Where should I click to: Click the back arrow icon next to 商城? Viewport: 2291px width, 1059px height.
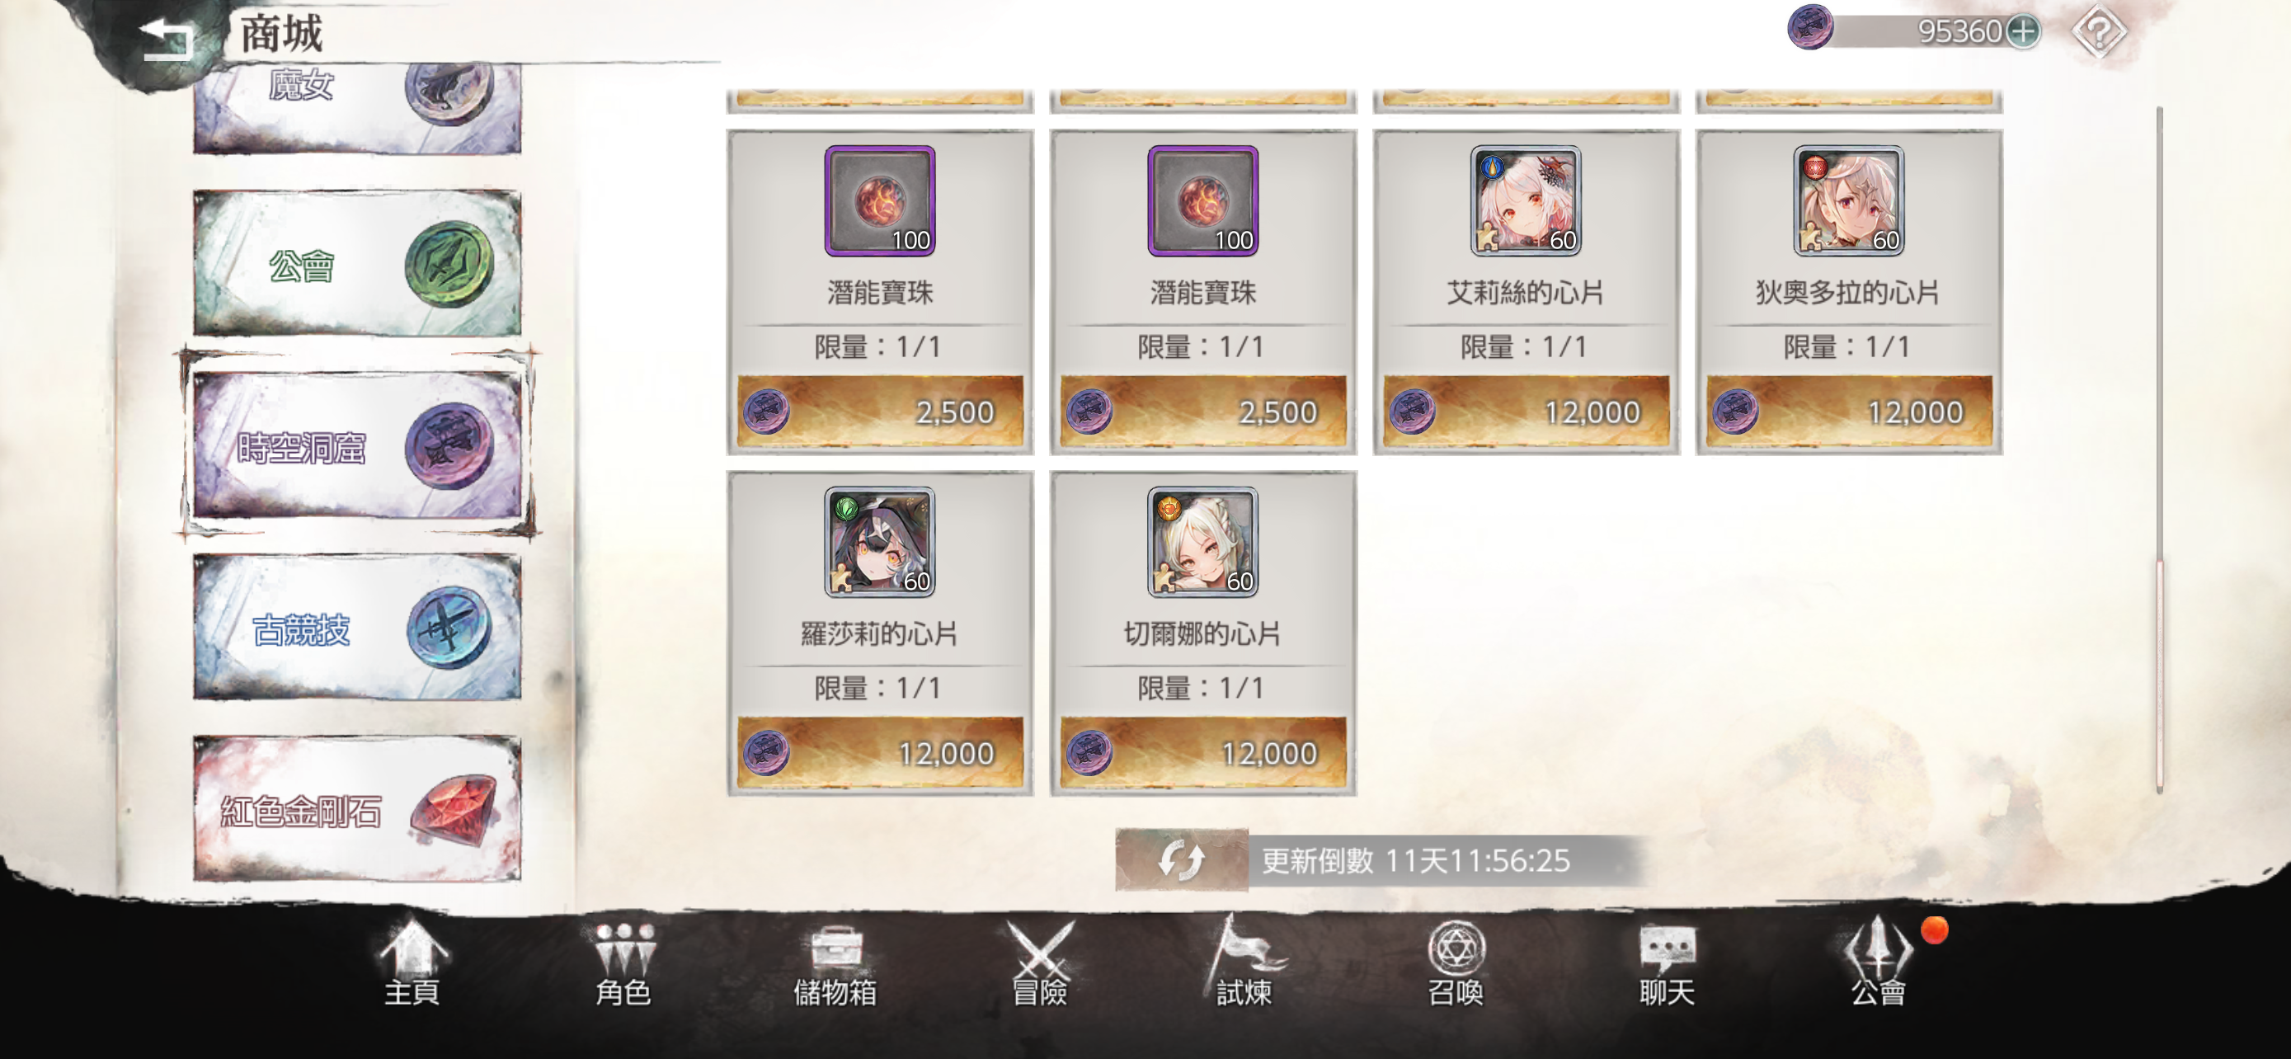(167, 37)
